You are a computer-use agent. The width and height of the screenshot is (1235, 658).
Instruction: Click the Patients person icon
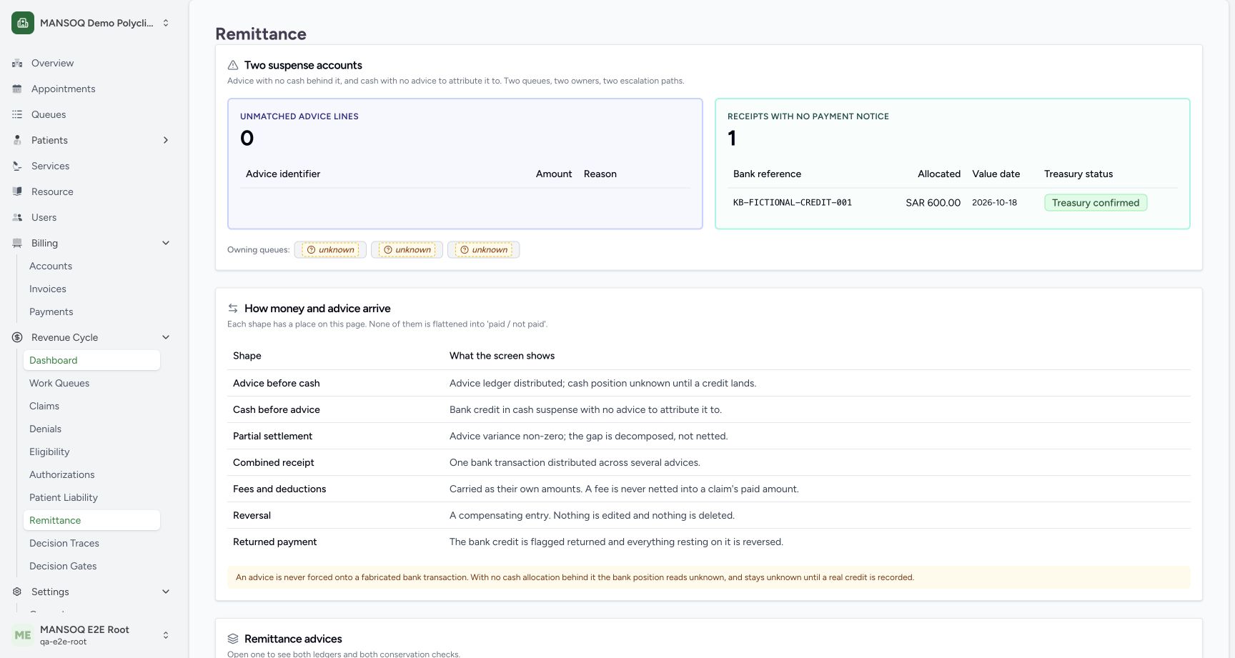[x=17, y=140]
